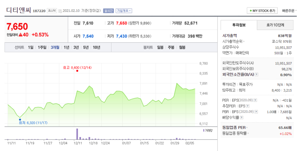Select the 투자정보 tab
This screenshot has height=151, width=298.
(x=239, y=25)
